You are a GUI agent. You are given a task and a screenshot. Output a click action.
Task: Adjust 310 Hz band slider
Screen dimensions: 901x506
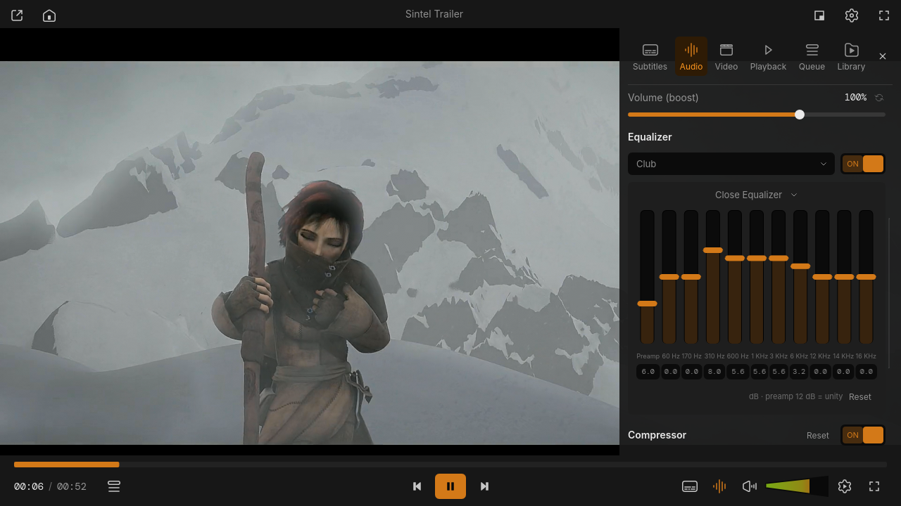coord(712,277)
